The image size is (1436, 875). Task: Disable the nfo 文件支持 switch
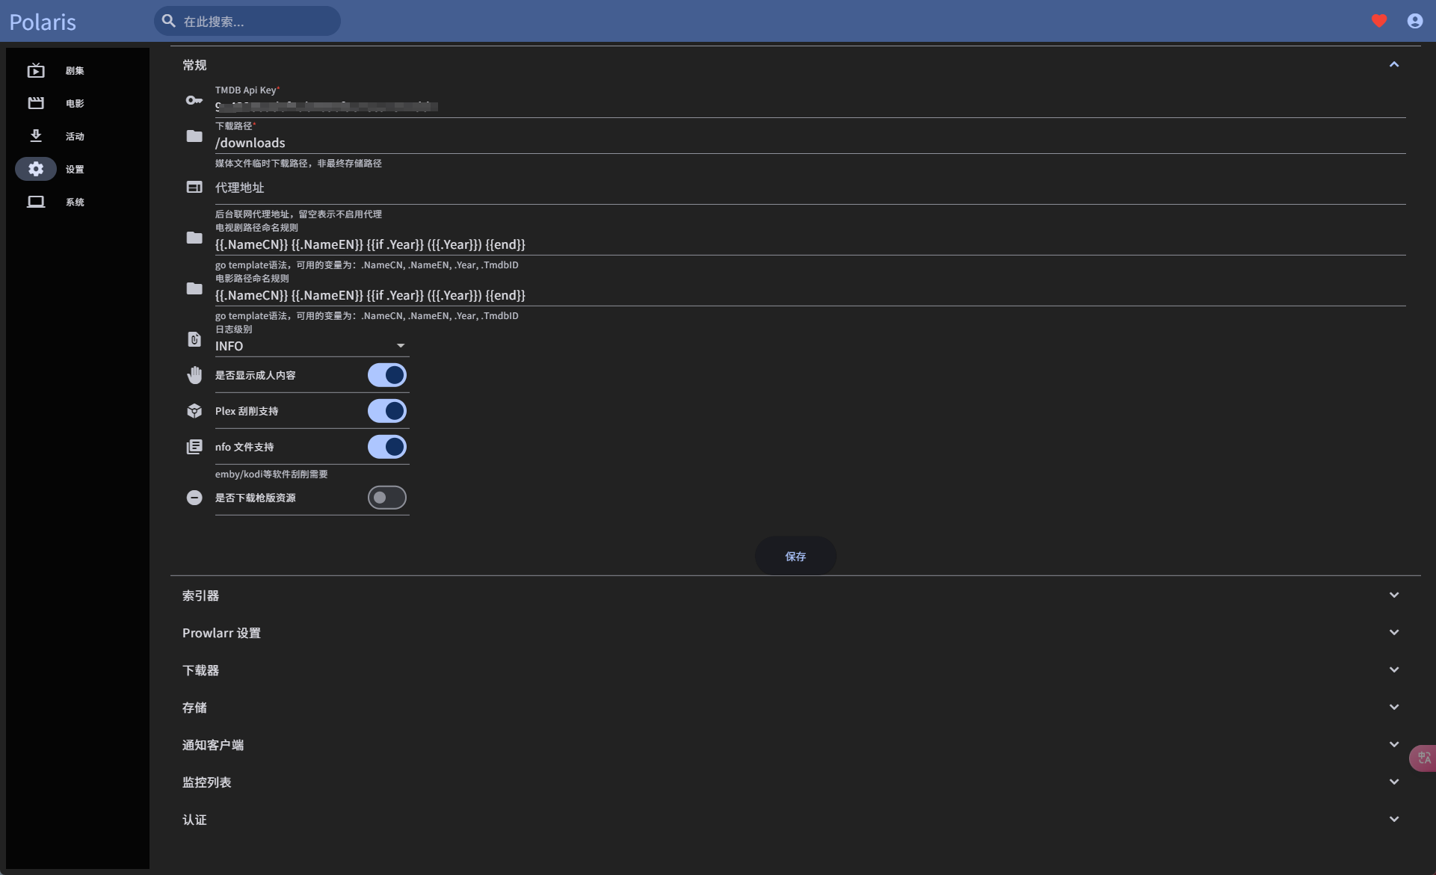[x=387, y=447]
